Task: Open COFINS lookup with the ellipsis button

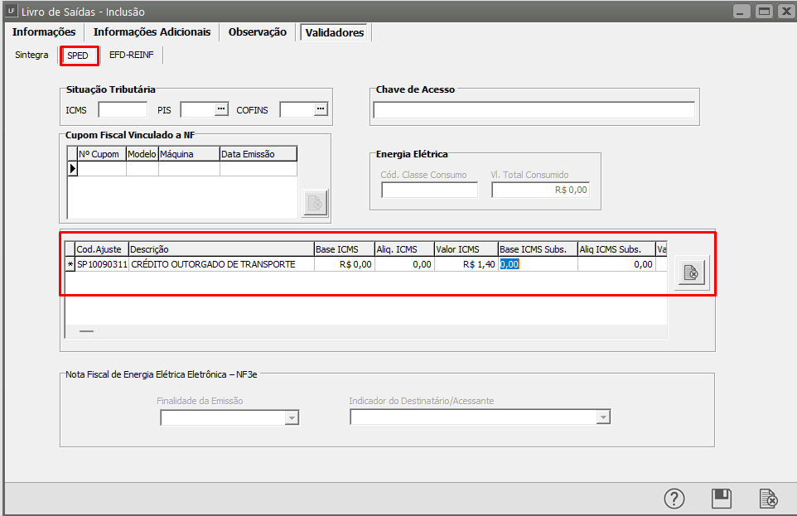Action: (321, 109)
